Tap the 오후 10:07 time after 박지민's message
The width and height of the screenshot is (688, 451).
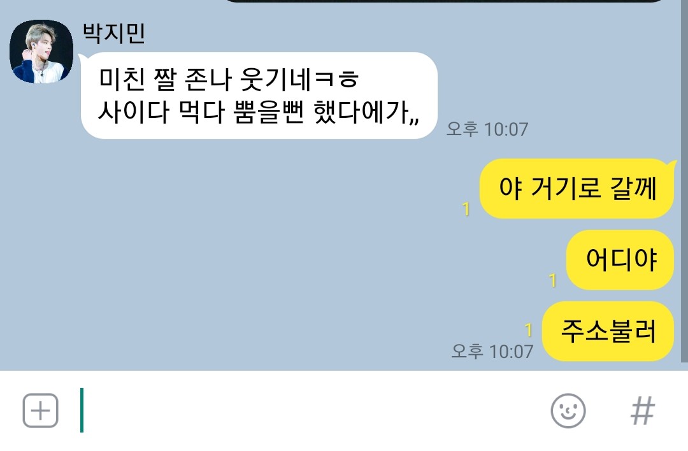tap(487, 129)
